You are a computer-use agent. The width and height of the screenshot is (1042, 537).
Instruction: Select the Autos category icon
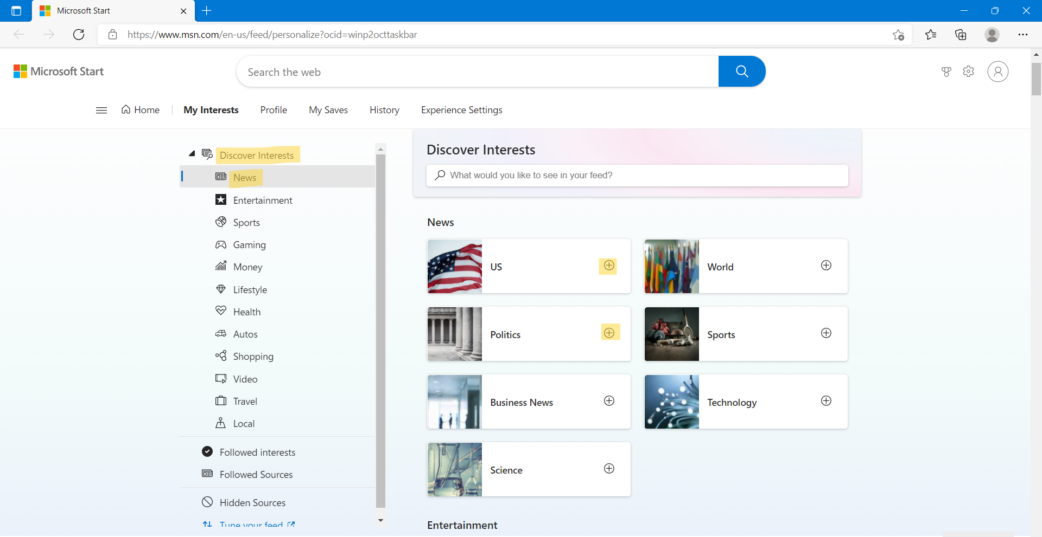220,333
